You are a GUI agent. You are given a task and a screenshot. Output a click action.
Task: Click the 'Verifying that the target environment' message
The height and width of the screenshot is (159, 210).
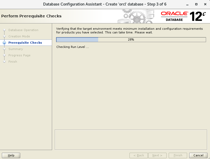[x=129, y=31]
